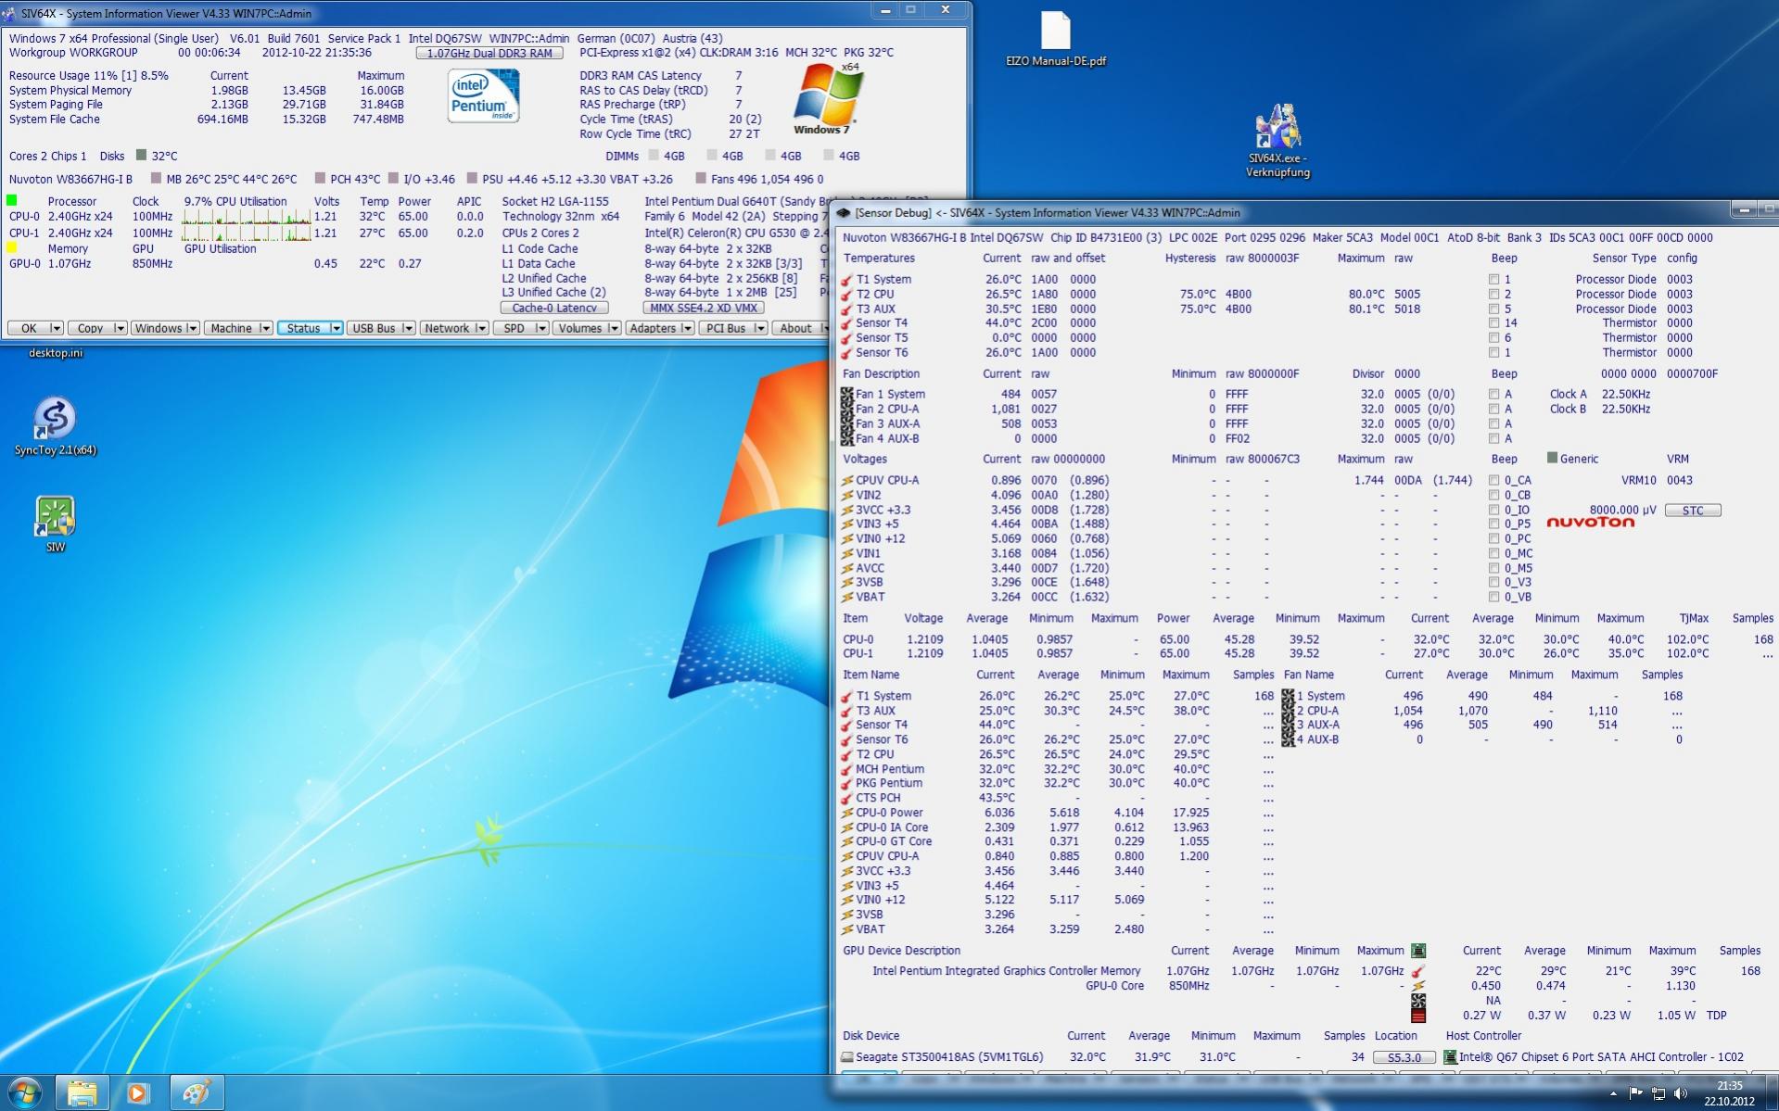Select the SyncToy 2.1(x64) desktop shortcut

click(x=56, y=427)
